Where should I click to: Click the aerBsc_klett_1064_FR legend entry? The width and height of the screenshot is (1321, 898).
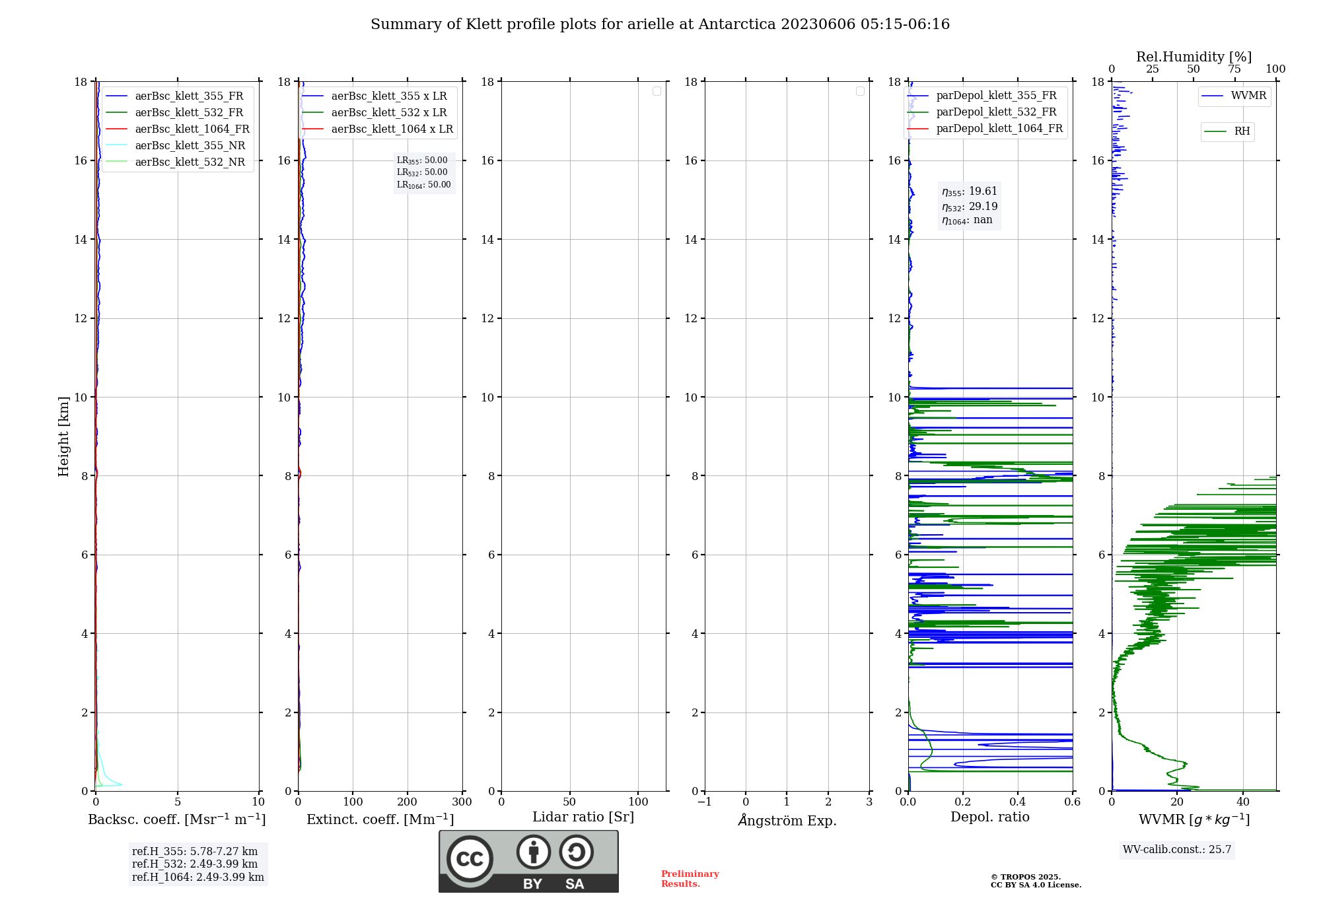tap(192, 129)
